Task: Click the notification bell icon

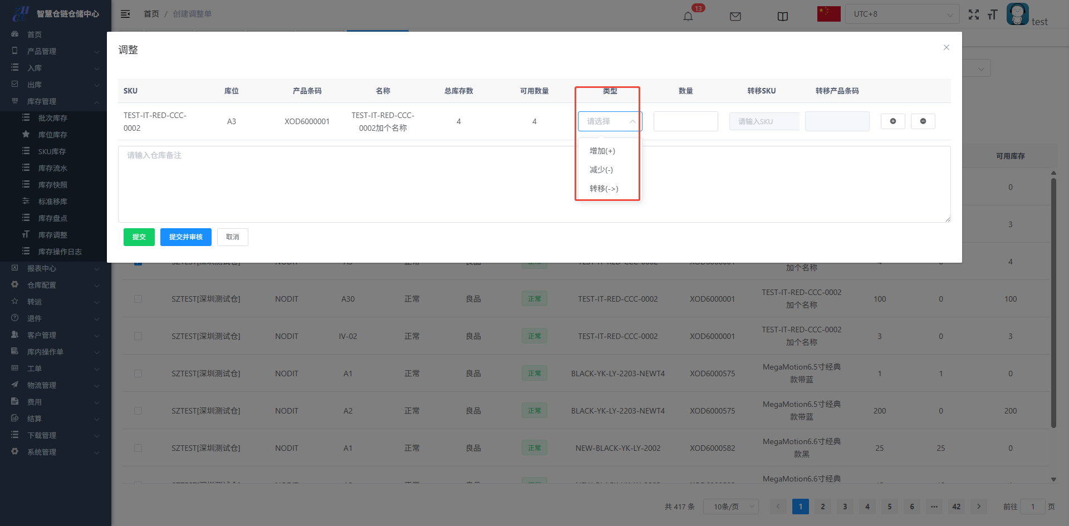Action: (x=688, y=16)
